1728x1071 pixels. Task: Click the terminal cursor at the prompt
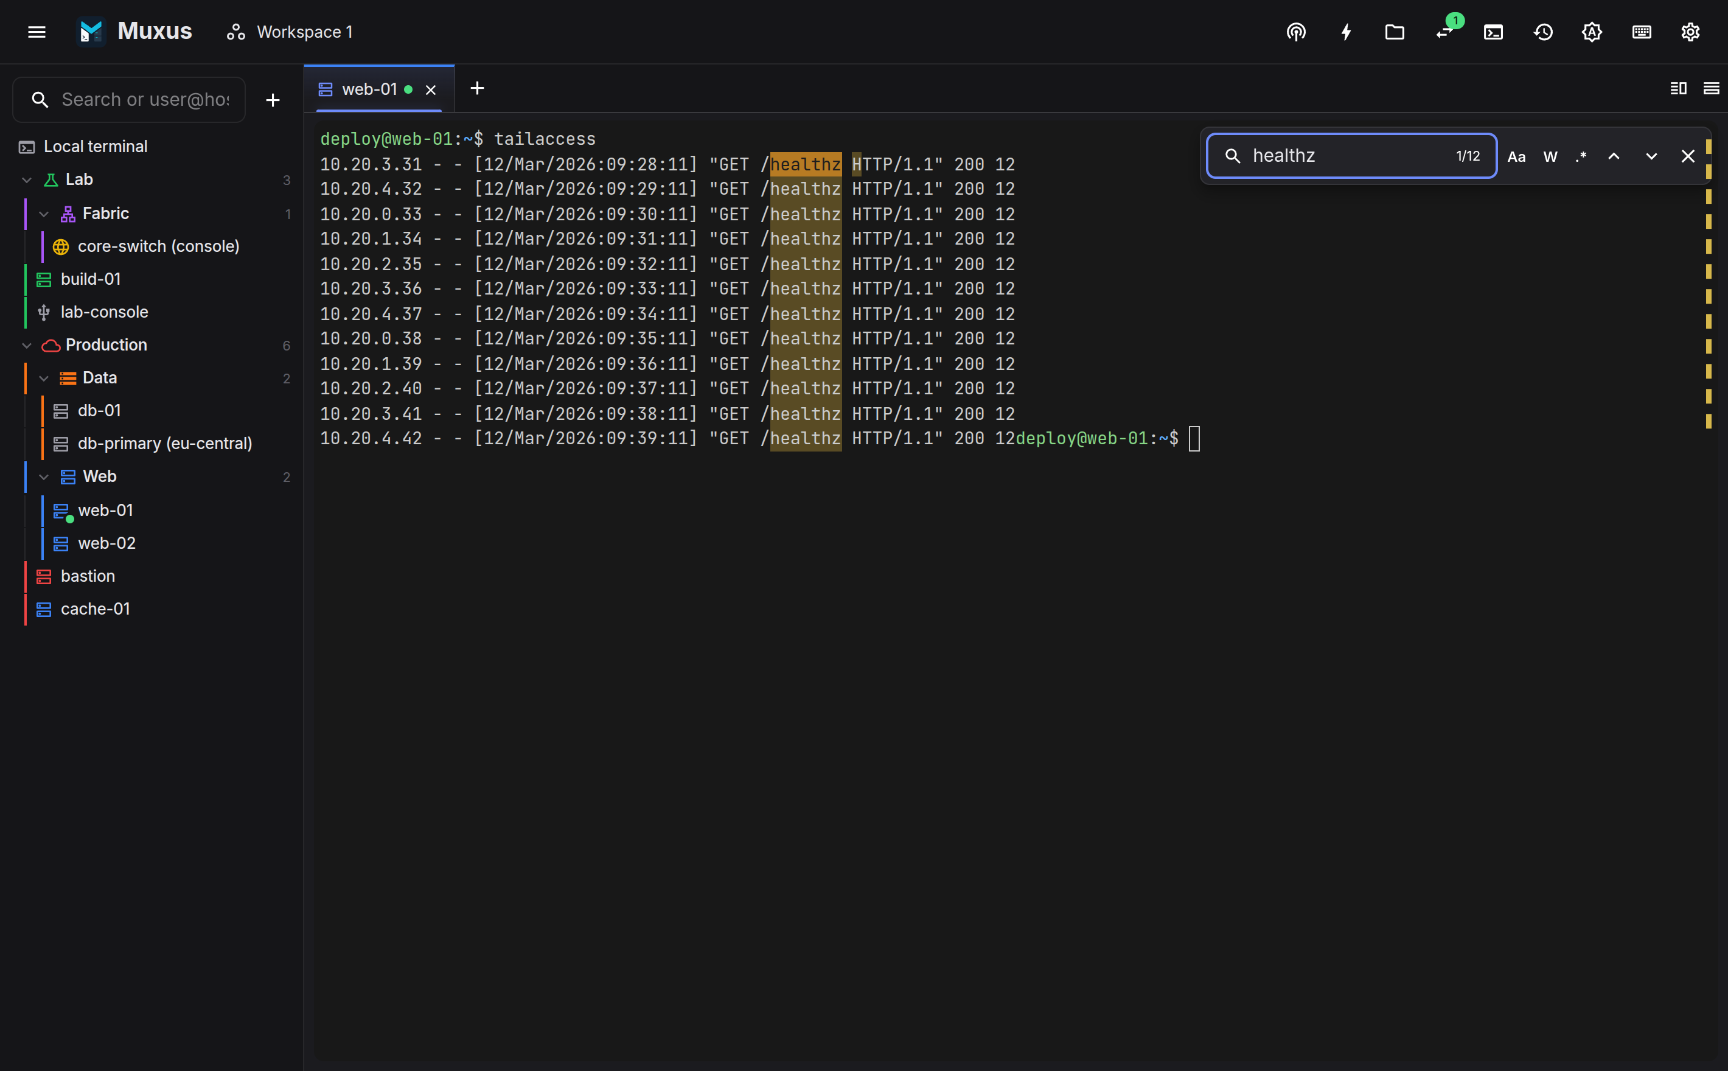pos(1195,439)
